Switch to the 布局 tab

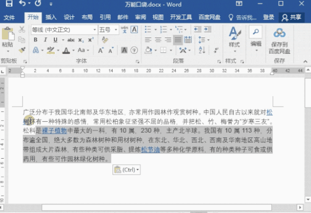click(x=87, y=17)
